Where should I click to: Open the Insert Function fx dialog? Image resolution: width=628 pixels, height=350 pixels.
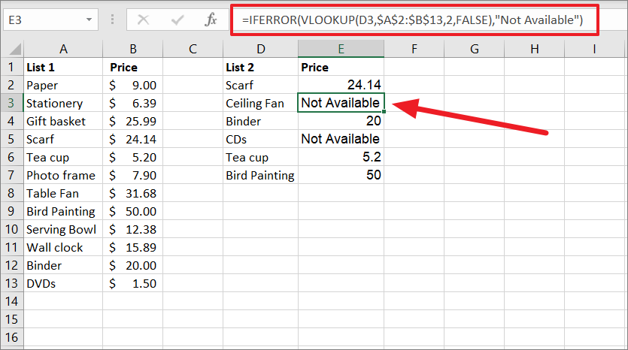[211, 20]
